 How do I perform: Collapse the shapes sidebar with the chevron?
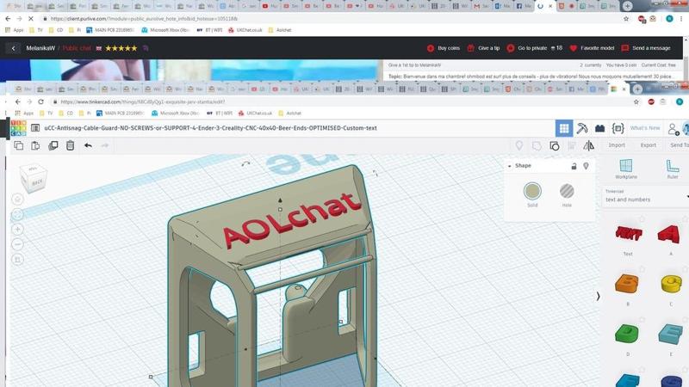(x=598, y=297)
